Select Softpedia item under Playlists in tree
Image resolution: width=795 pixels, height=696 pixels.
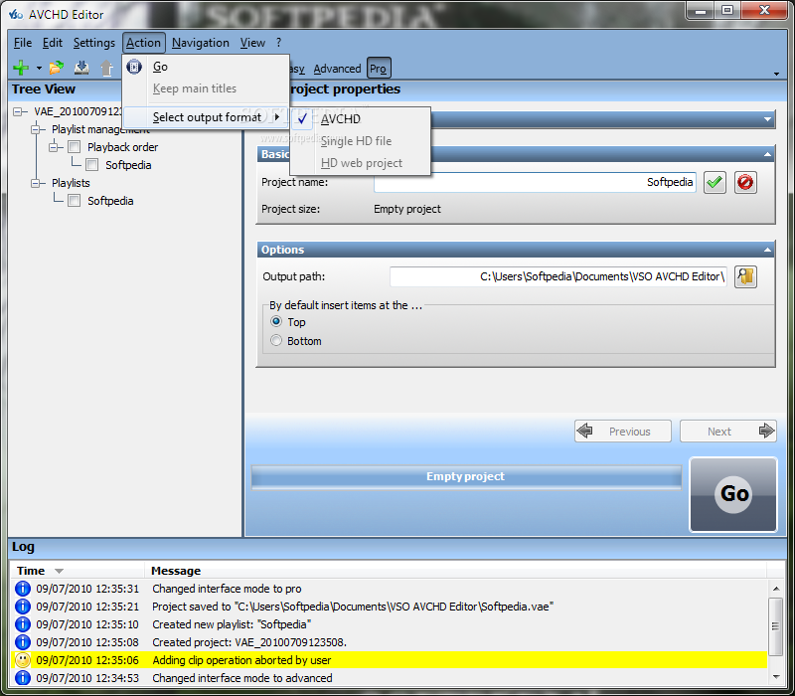click(x=110, y=201)
